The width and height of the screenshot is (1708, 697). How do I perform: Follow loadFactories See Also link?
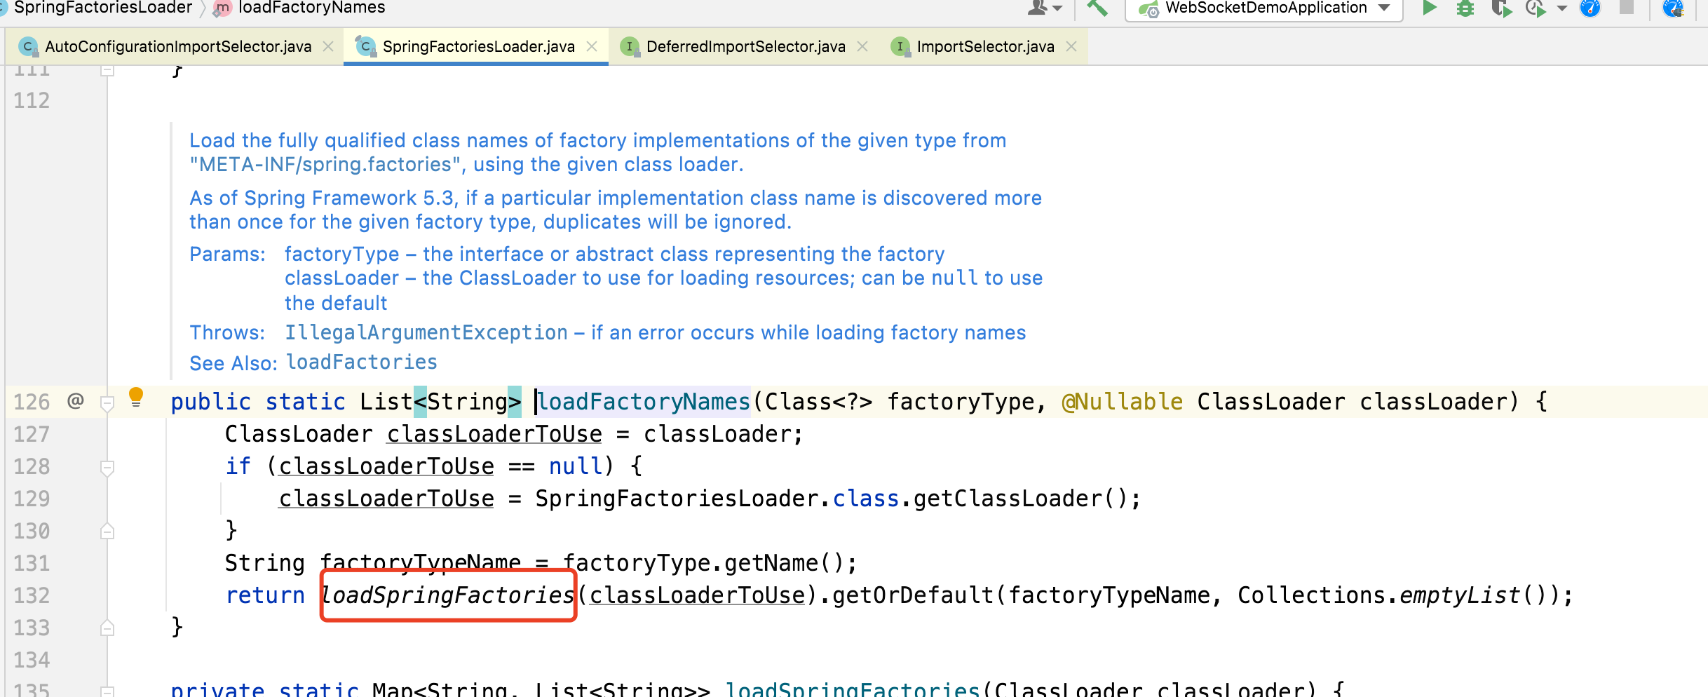(362, 362)
